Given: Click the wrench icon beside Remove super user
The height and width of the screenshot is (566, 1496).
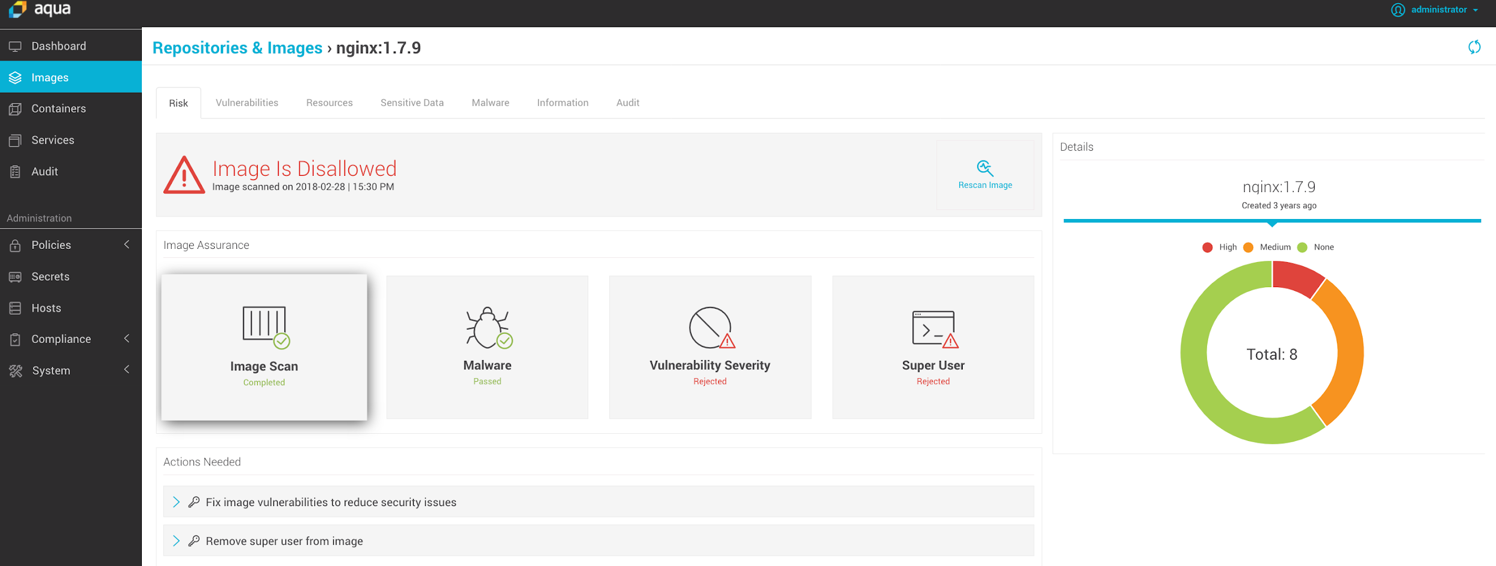Looking at the screenshot, I should (194, 541).
